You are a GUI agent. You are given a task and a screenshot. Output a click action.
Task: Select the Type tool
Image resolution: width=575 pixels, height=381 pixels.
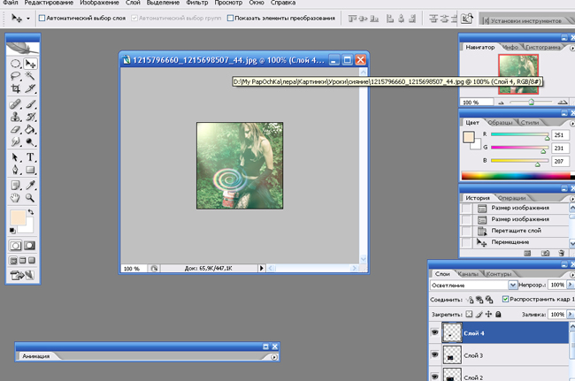[x=30, y=157]
